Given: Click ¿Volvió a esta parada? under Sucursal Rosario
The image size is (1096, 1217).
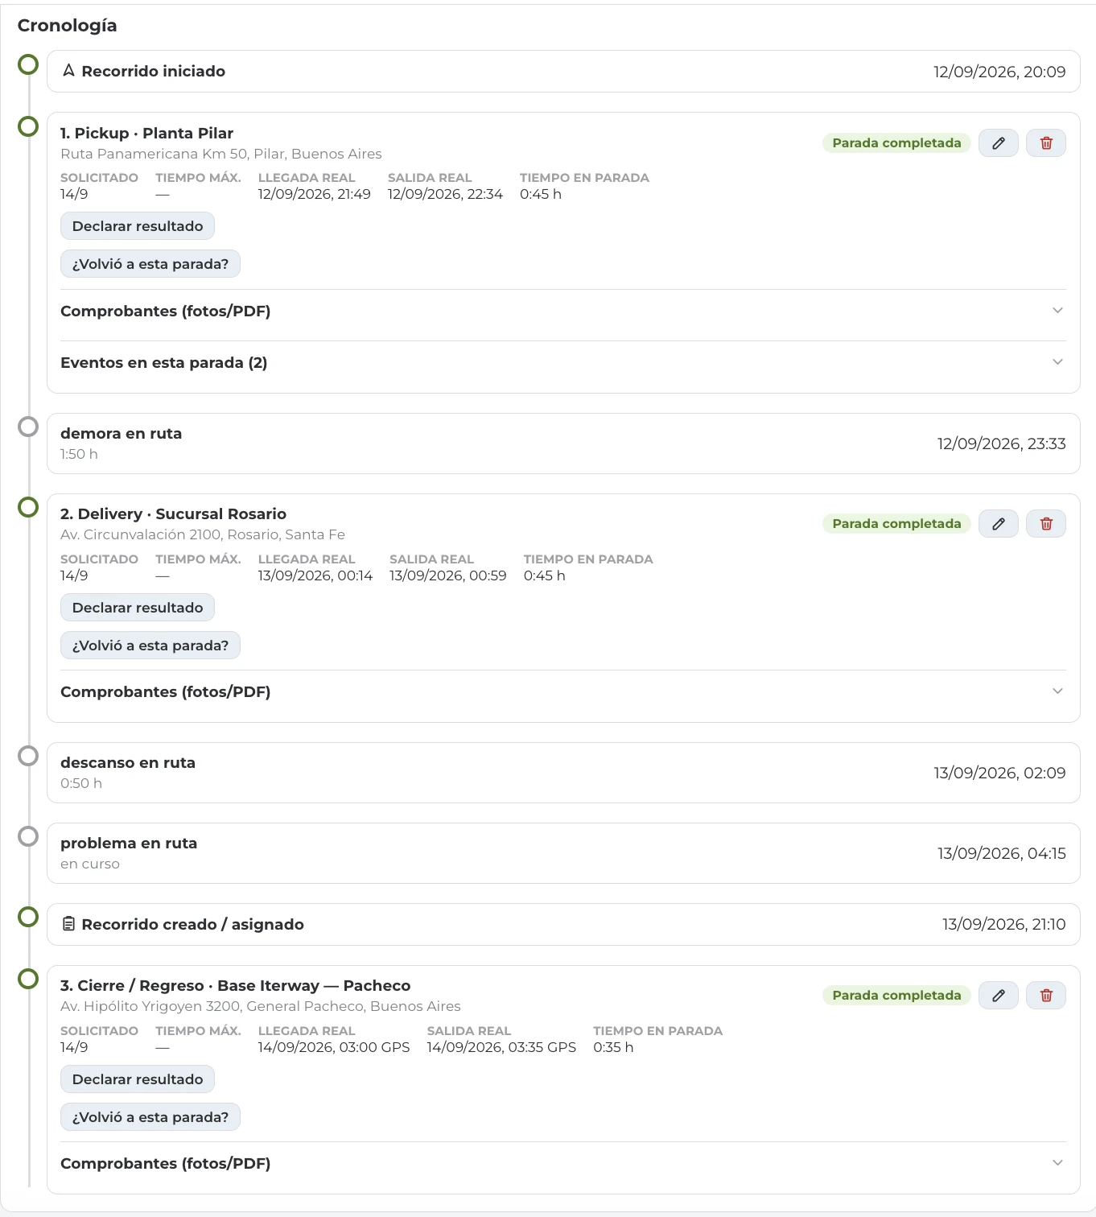Looking at the screenshot, I should coord(150,646).
